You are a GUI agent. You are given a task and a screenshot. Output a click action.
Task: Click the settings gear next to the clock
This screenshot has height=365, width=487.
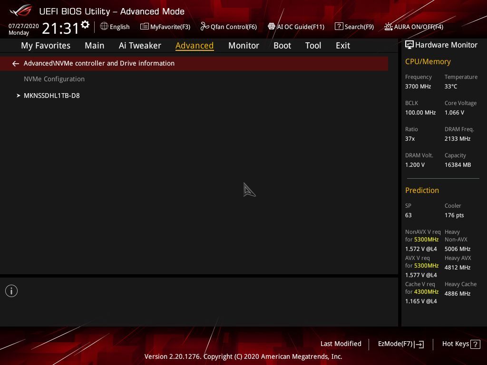pyautogui.click(x=85, y=25)
